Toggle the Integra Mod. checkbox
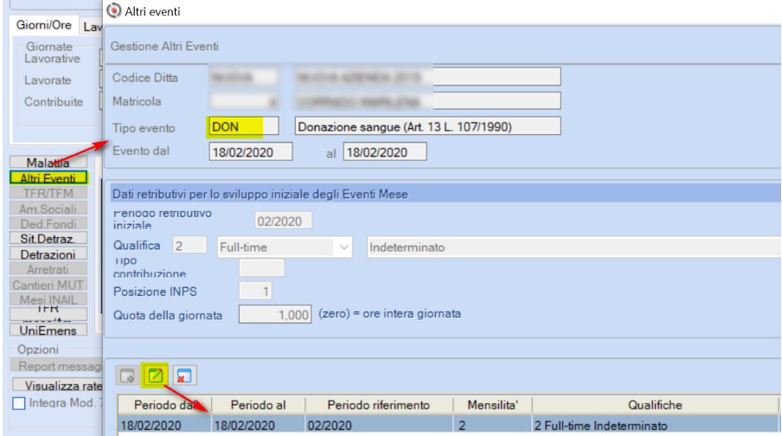This screenshot has width=782, height=436. click(18, 403)
